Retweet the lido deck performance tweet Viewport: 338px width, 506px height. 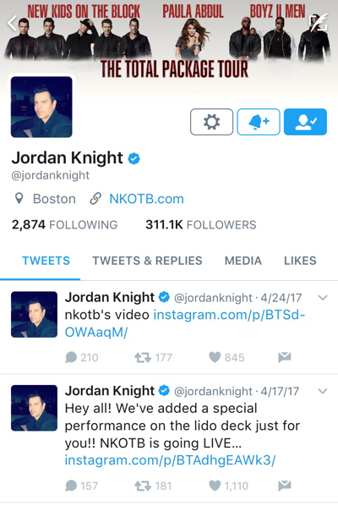(143, 486)
